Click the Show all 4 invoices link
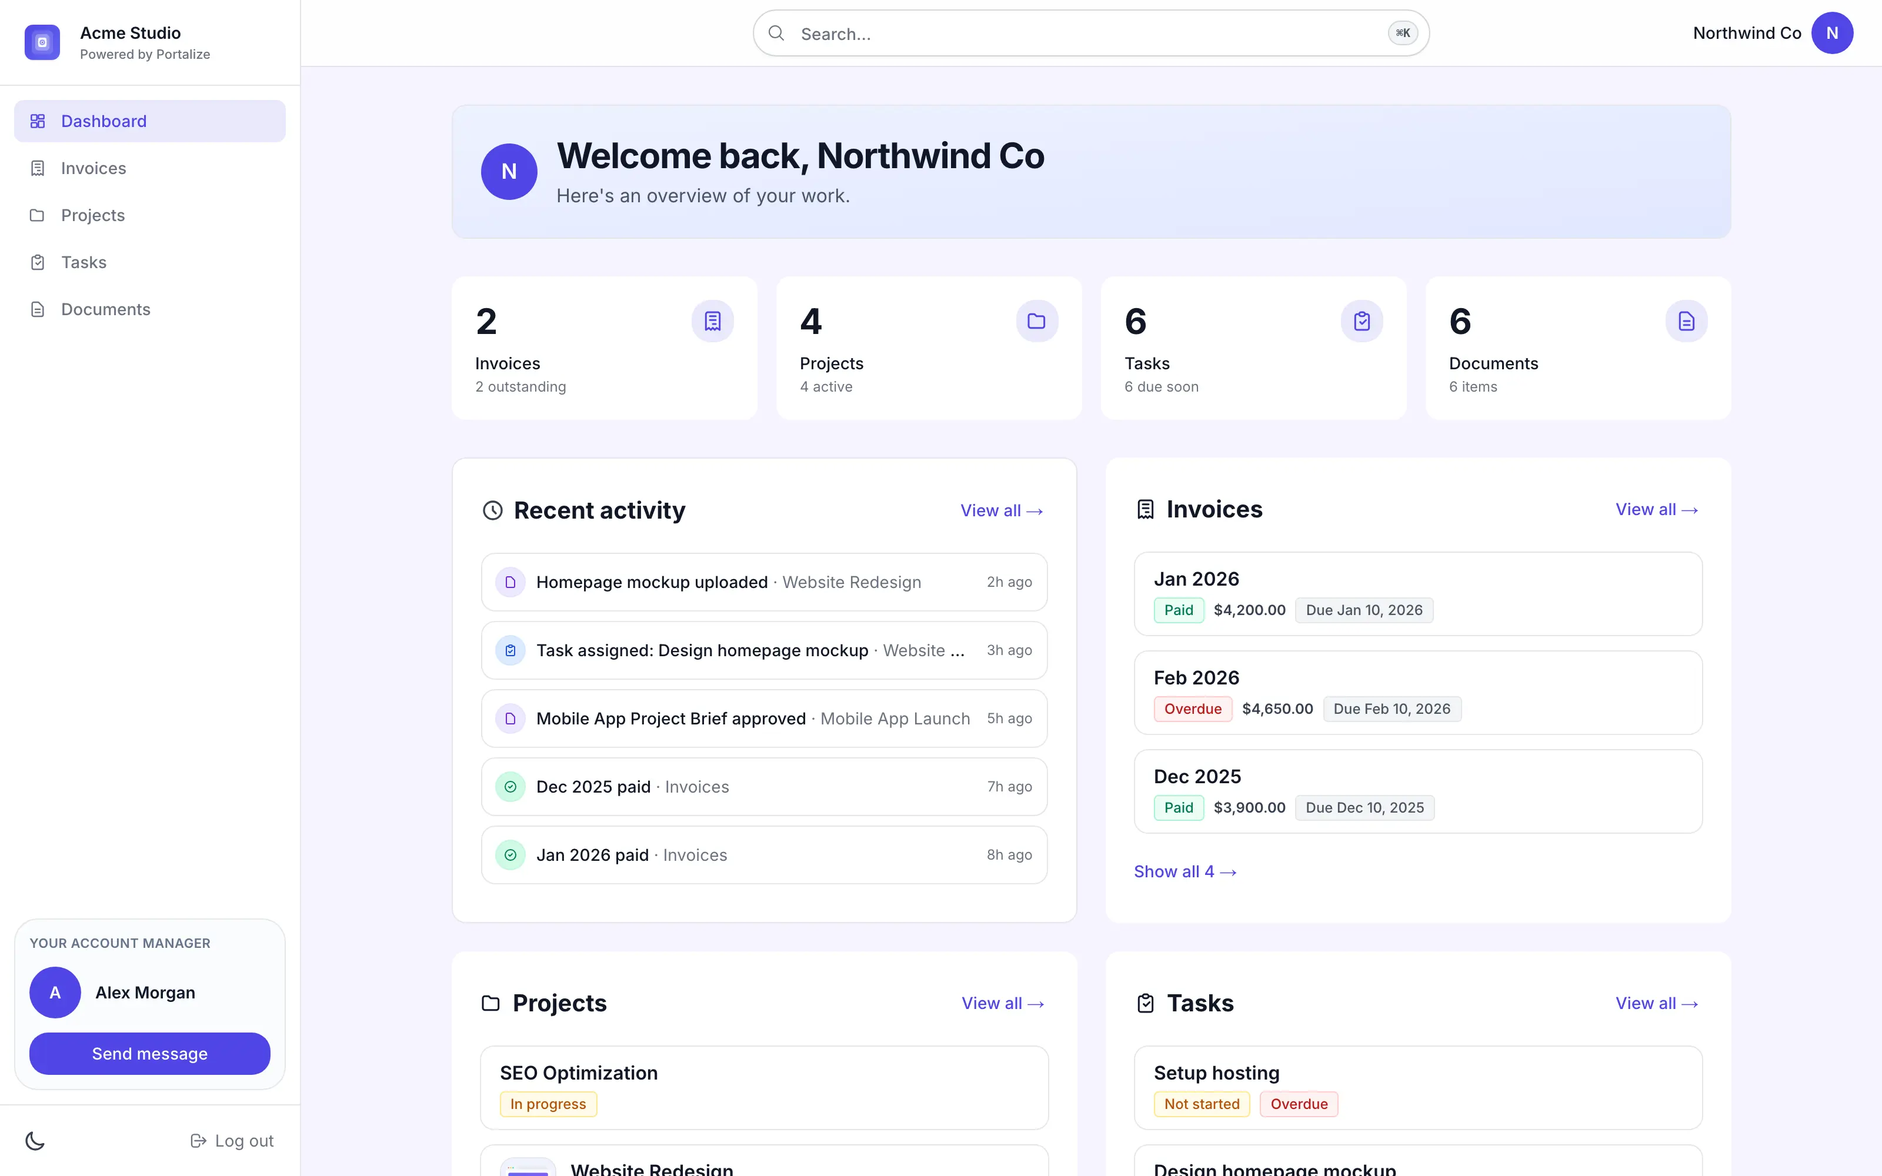1882x1176 pixels. pos(1185,872)
